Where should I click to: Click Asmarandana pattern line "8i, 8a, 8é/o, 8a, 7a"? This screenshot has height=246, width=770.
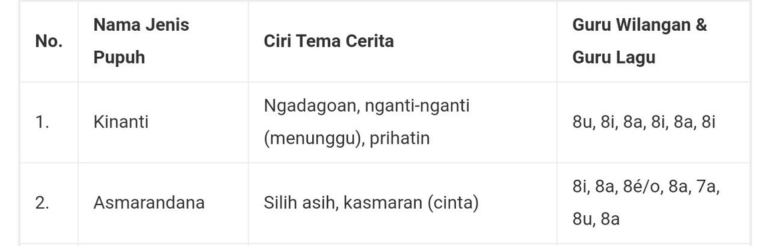click(x=646, y=187)
